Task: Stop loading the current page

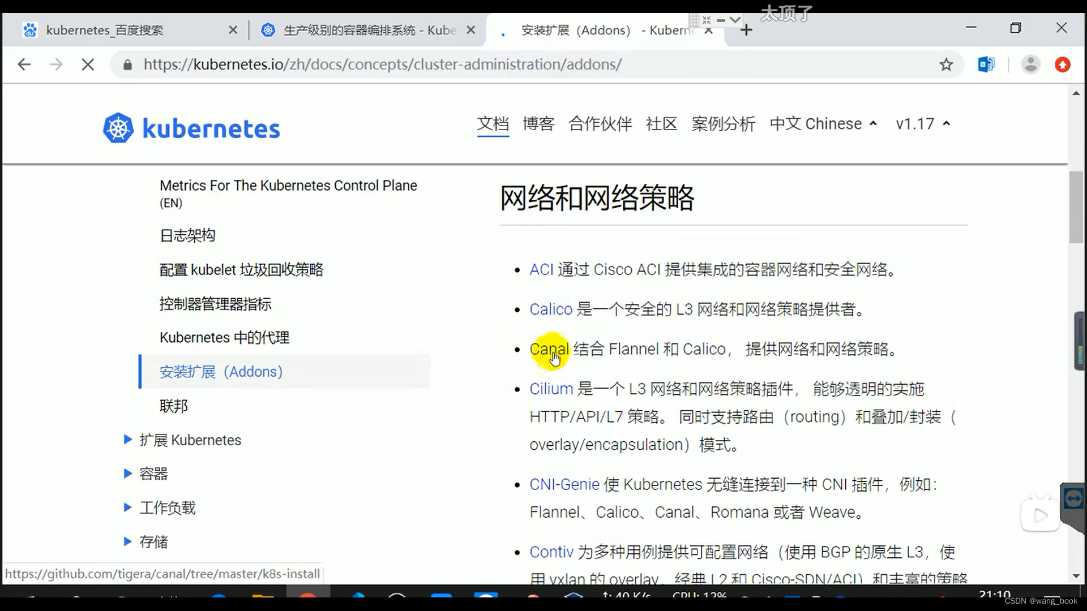Action: tap(88, 64)
